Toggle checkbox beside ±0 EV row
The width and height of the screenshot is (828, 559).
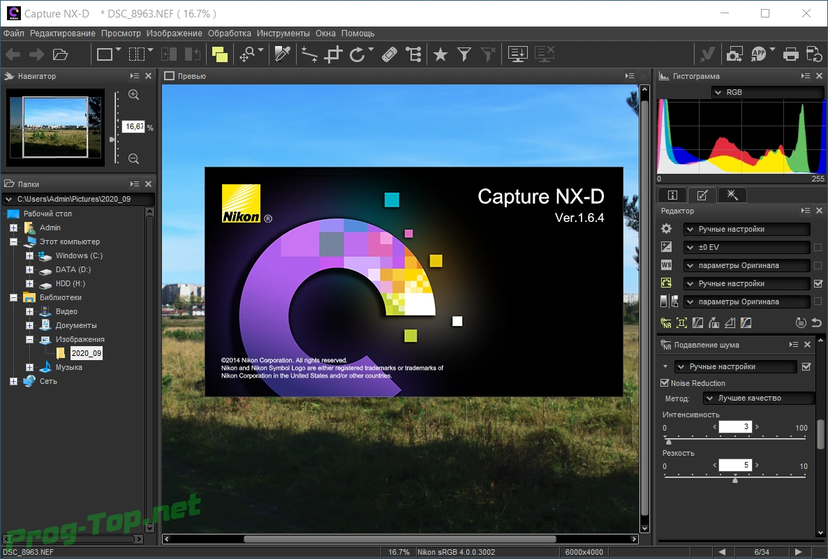(818, 247)
